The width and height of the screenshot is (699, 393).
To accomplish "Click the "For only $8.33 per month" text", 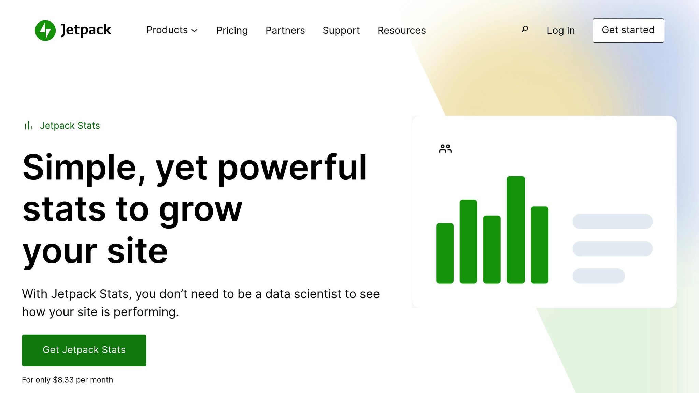I will [x=67, y=380].
